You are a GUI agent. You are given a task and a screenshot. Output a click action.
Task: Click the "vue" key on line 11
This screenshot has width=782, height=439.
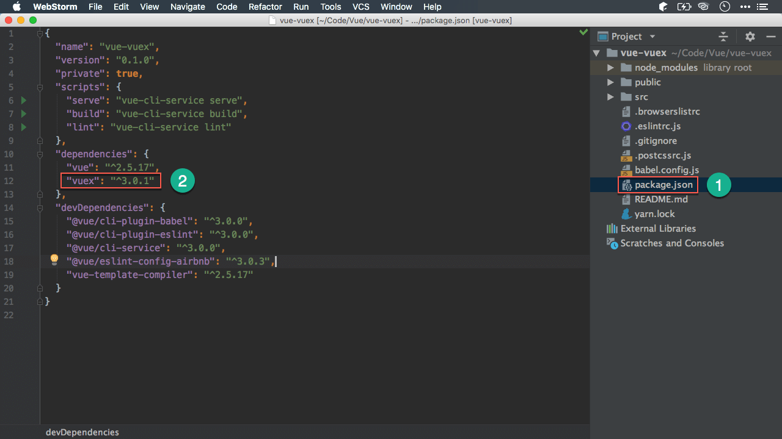(80, 167)
